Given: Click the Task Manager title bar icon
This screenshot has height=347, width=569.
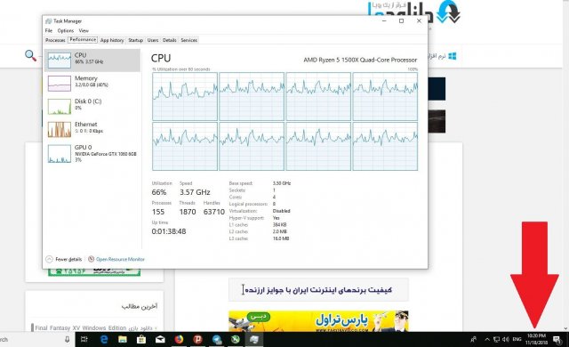Looking at the screenshot, I should coord(48,21).
